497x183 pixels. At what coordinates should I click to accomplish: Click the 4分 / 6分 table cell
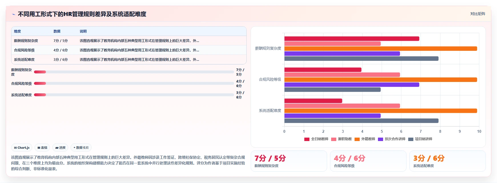[61, 50]
